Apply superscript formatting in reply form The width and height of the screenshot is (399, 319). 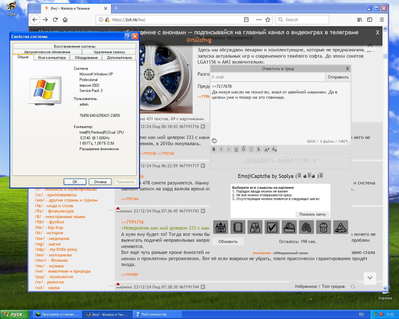[267, 149]
